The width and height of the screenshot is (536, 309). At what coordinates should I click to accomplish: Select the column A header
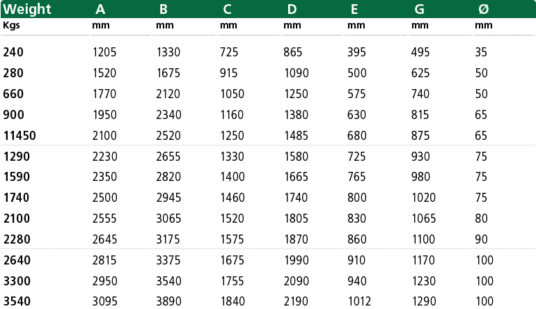[100, 9]
